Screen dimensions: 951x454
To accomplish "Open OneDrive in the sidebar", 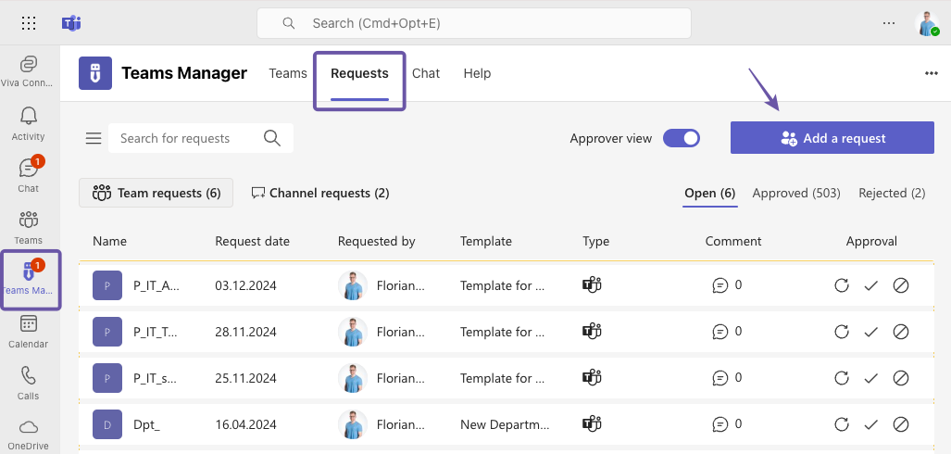I will point(28,435).
